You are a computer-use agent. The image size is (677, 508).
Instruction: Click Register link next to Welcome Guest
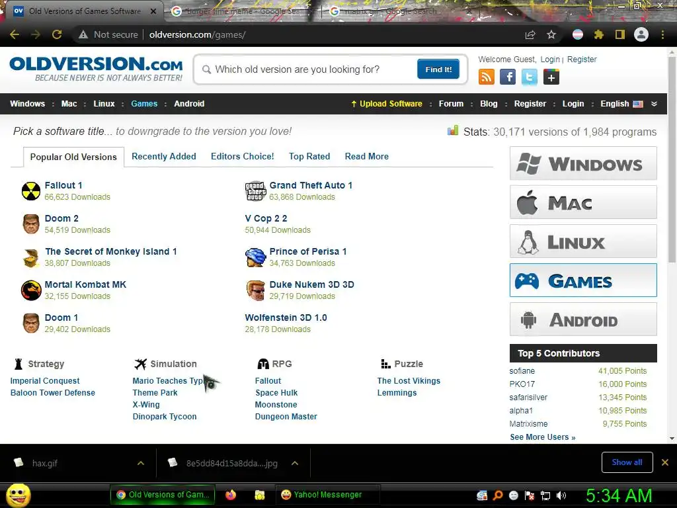[x=582, y=59]
